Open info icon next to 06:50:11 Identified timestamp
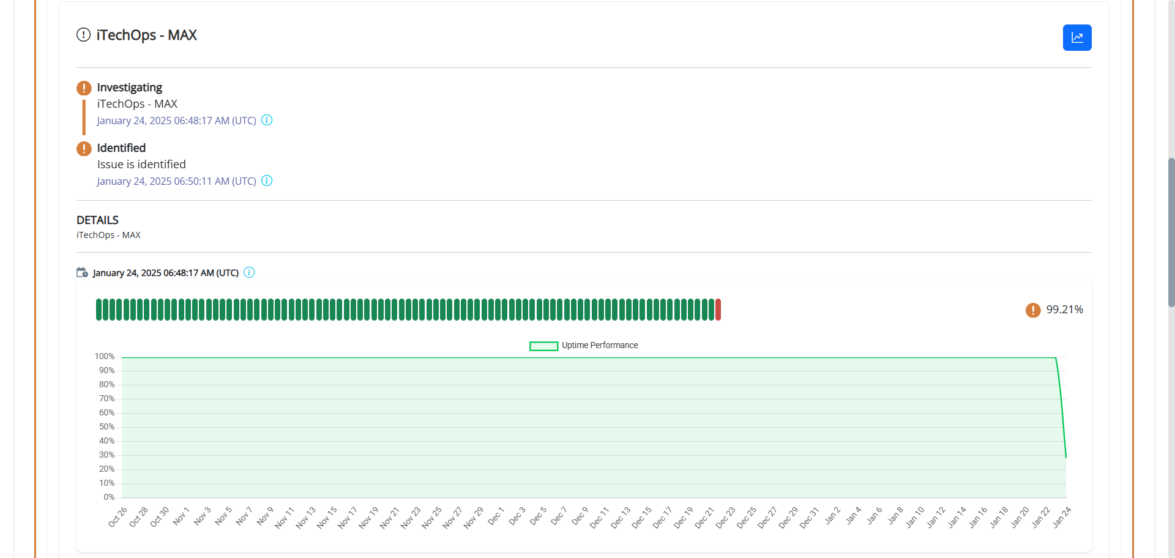1175x558 pixels. (x=267, y=180)
